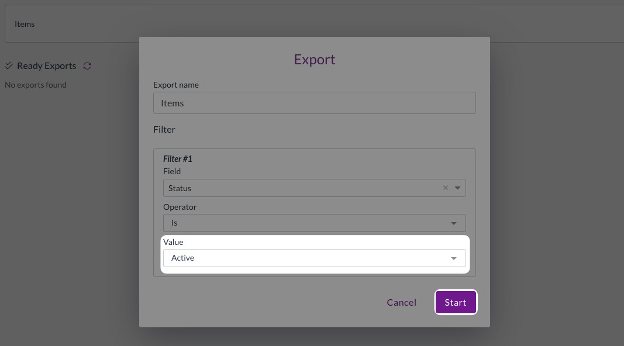
Task: Clear the Status selection in Field
Action: tap(446, 188)
